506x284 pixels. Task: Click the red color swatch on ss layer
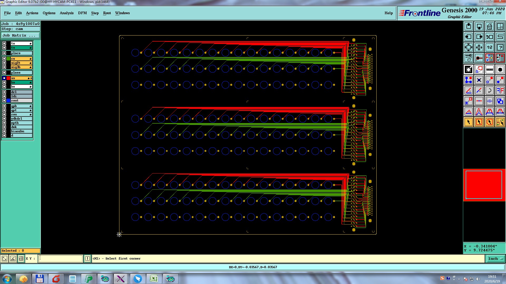point(8,78)
